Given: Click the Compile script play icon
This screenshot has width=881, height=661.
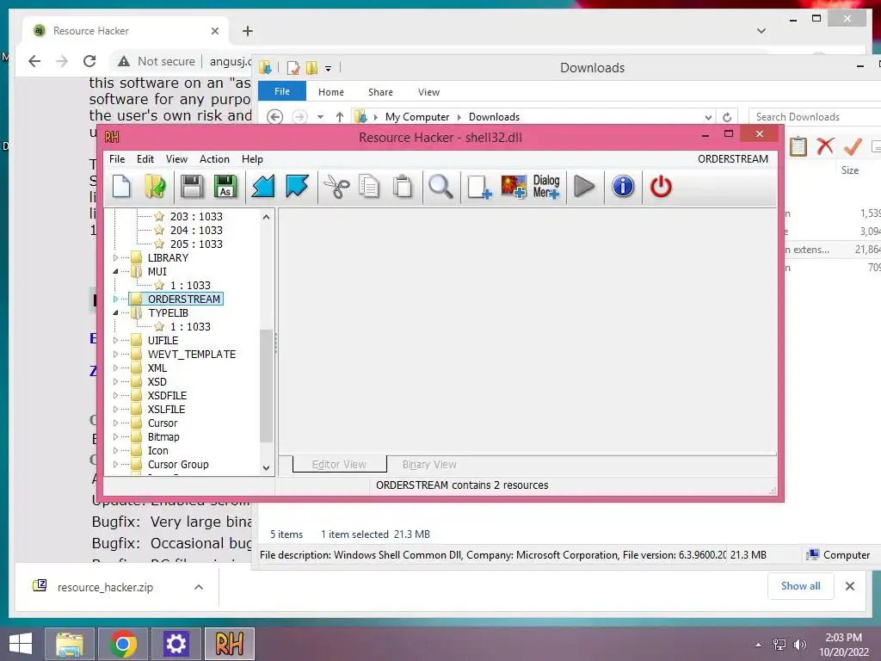Looking at the screenshot, I should (584, 187).
